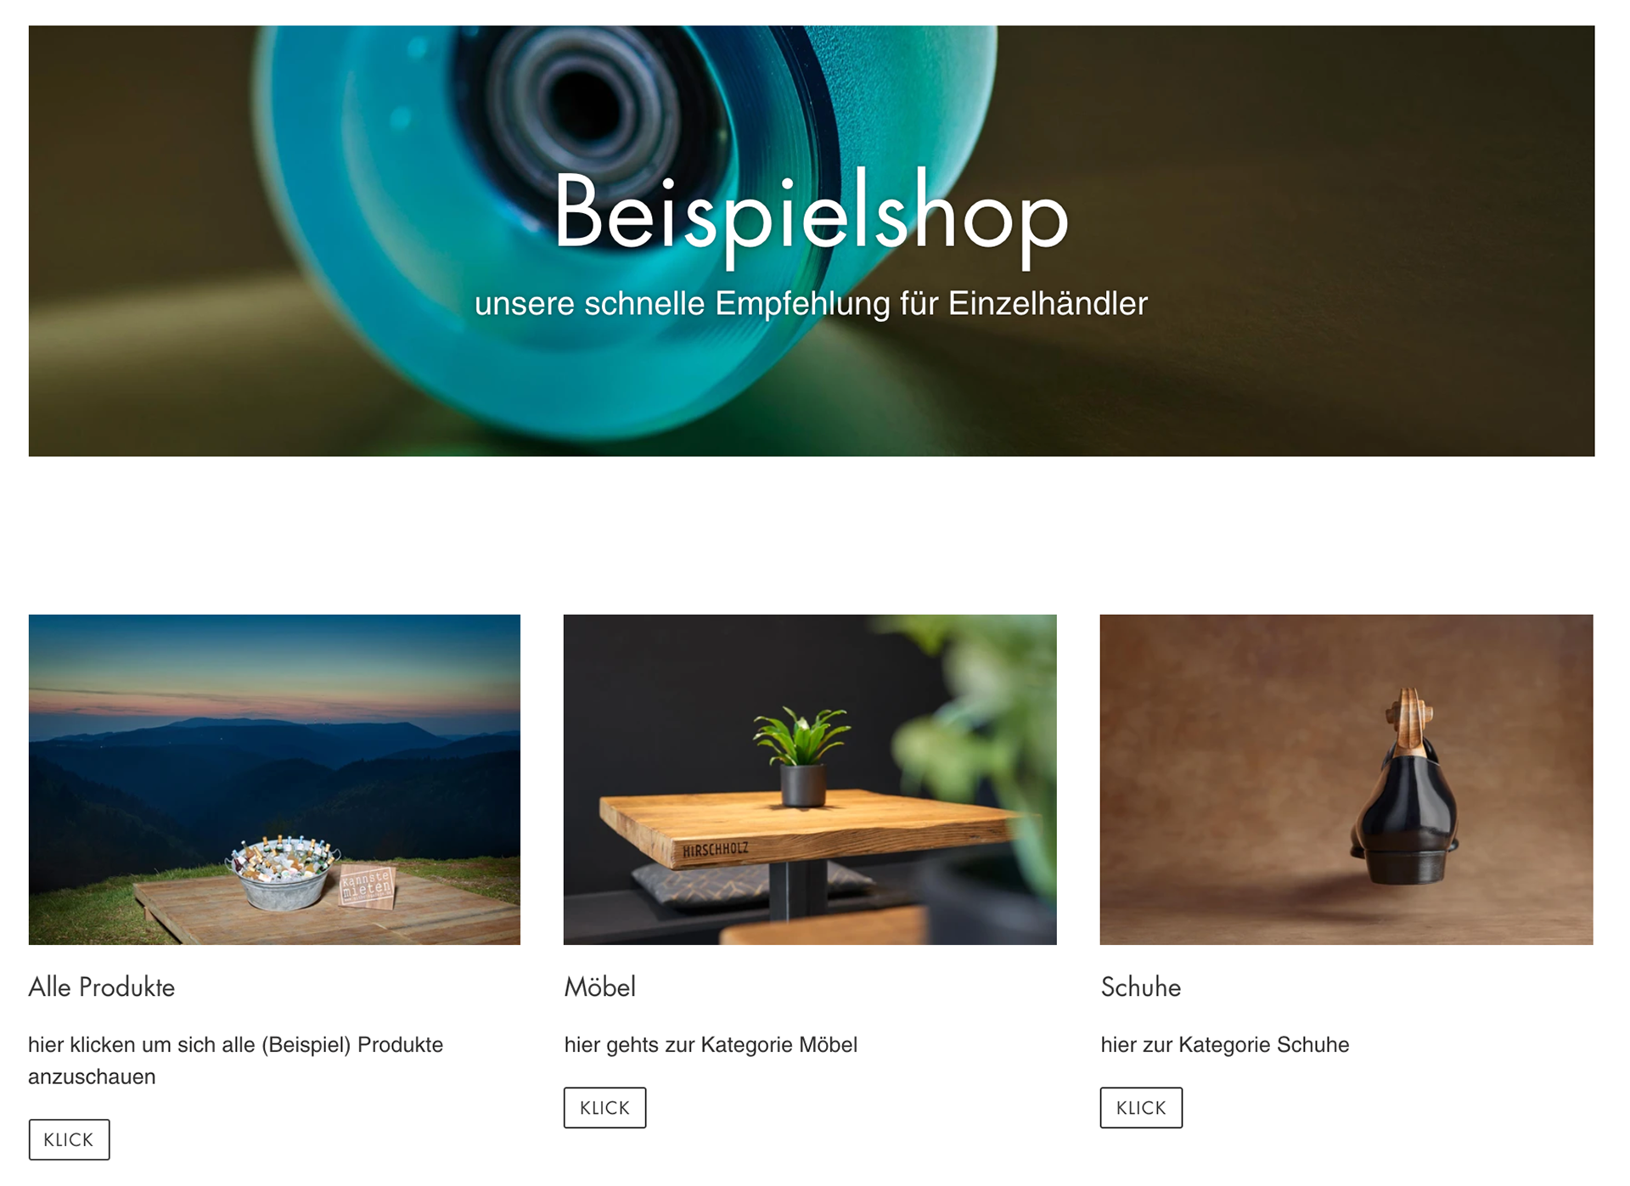Click the metal tub filled with bottles
Image resolution: width=1630 pixels, height=1186 pixels.
[x=282, y=872]
